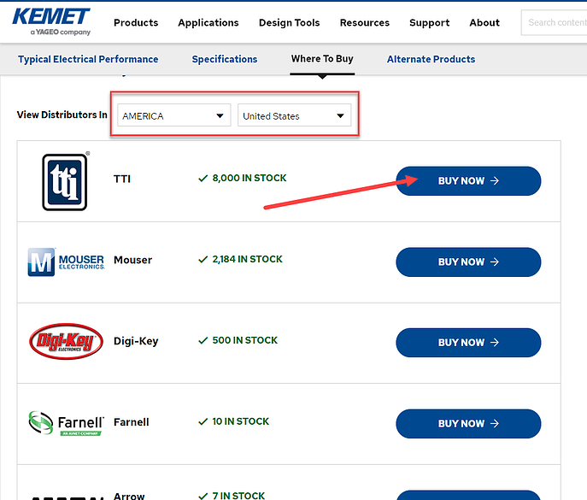This screenshot has height=500, width=587.
Task: Click the 7 IN STOCK text
Action: (x=238, y=496)
